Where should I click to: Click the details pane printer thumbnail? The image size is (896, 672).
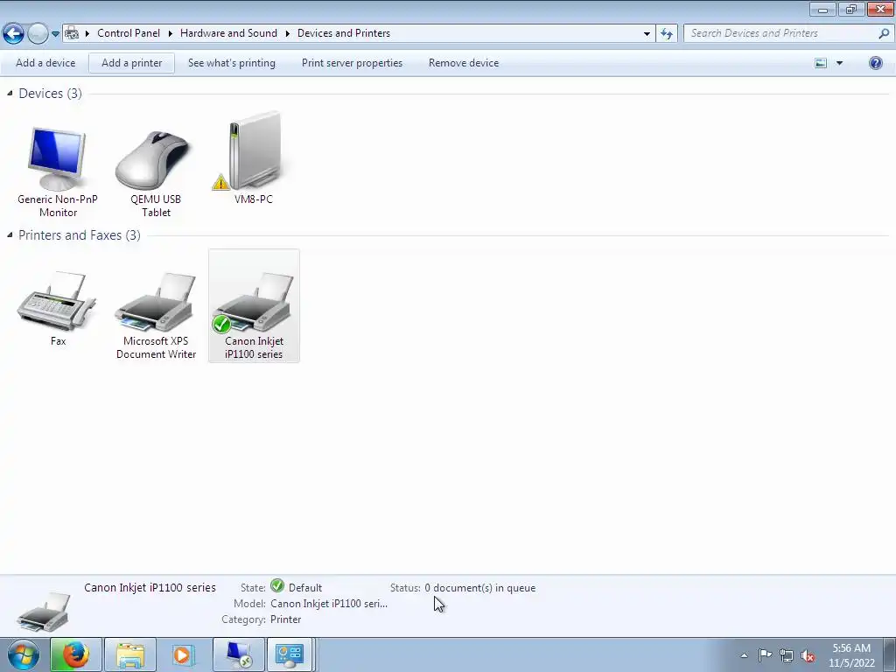click(44, 612)
